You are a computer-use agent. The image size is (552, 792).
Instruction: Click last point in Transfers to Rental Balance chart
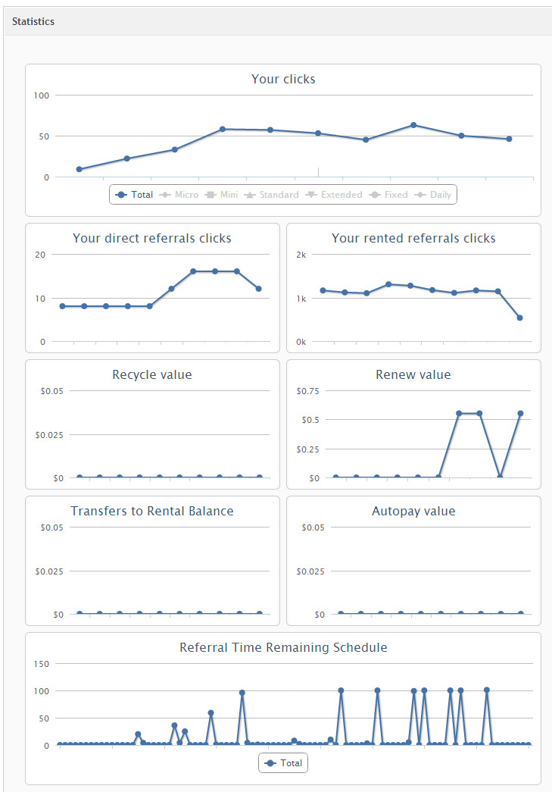click(x=259, y=614)
